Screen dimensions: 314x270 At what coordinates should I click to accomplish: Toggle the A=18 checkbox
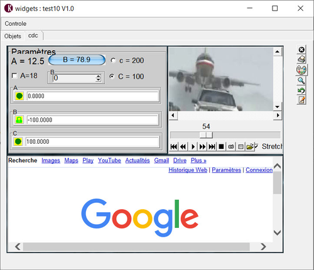pyautogui.click(x=14, y=75)
